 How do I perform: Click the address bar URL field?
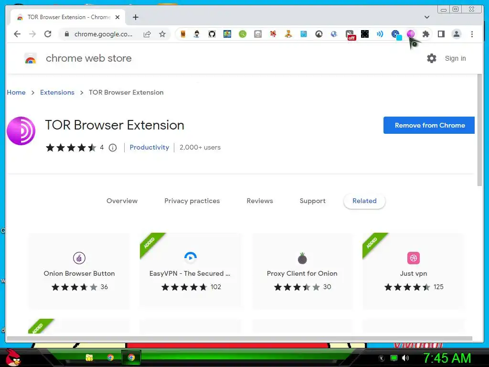103,34
